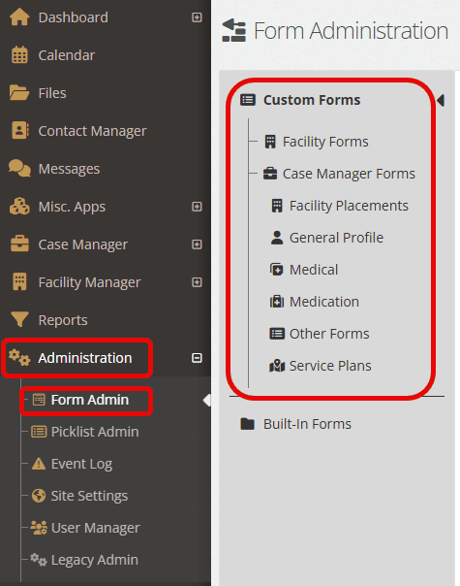Screen dimensions: 460x586
Task: Select the Contact Manager address book icon
Action: point(20,130)
